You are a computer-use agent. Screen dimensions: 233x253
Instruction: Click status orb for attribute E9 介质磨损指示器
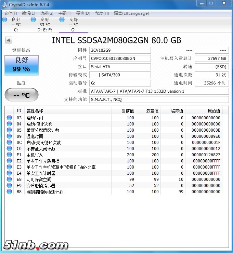coord(9,186)
